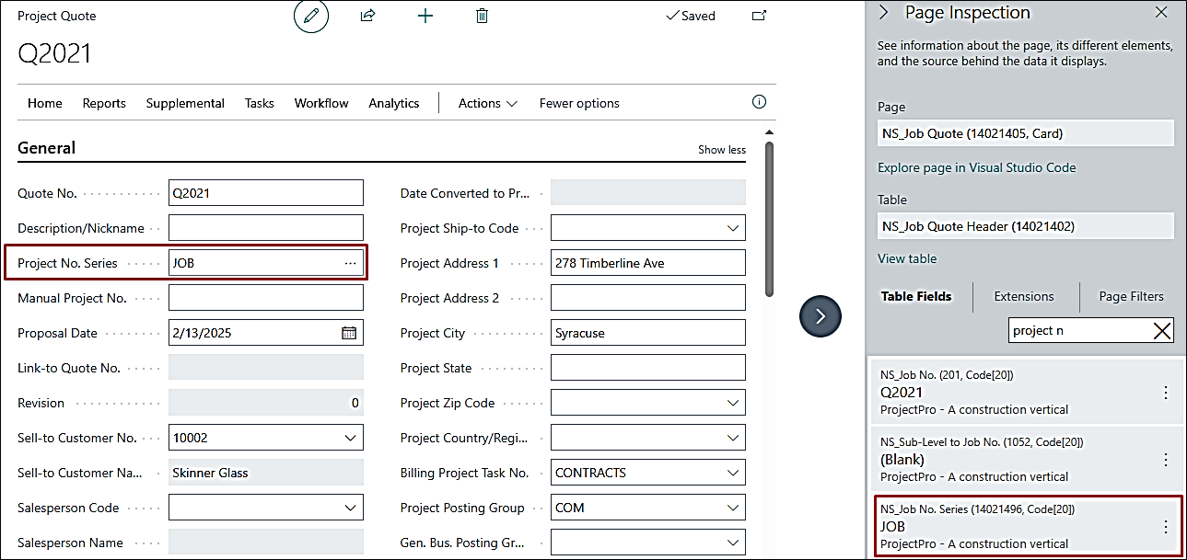Open Billing Project Task No. dropdown
The height and width of the screenshot is (560, 1187).
(733, 473)
